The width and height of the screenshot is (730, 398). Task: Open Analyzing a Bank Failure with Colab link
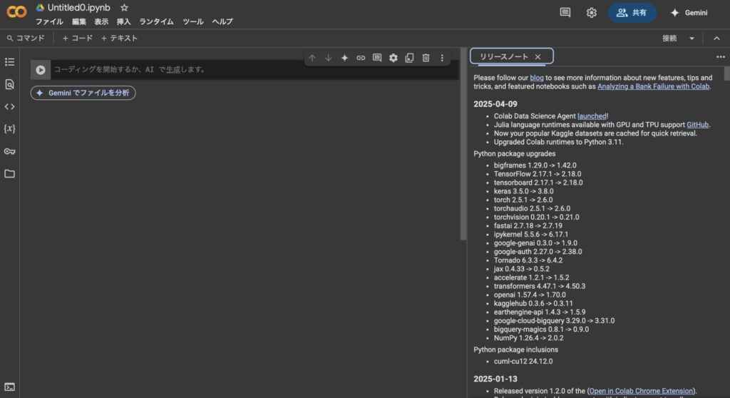click(653, 86)
